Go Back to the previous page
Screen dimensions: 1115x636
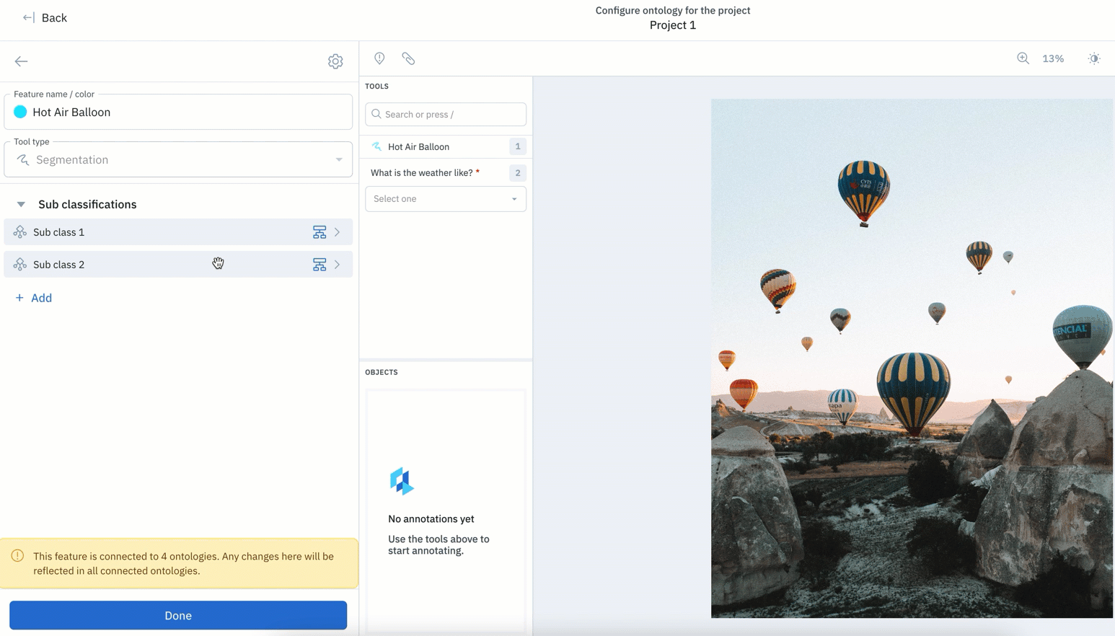click(x=45, y=18)
